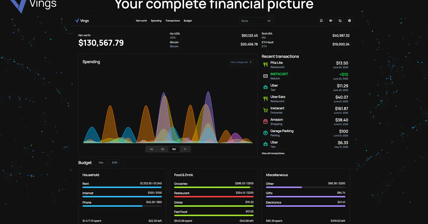
Task: Click the taxi icon beside Uber $6.33
Action: [265, 144]
